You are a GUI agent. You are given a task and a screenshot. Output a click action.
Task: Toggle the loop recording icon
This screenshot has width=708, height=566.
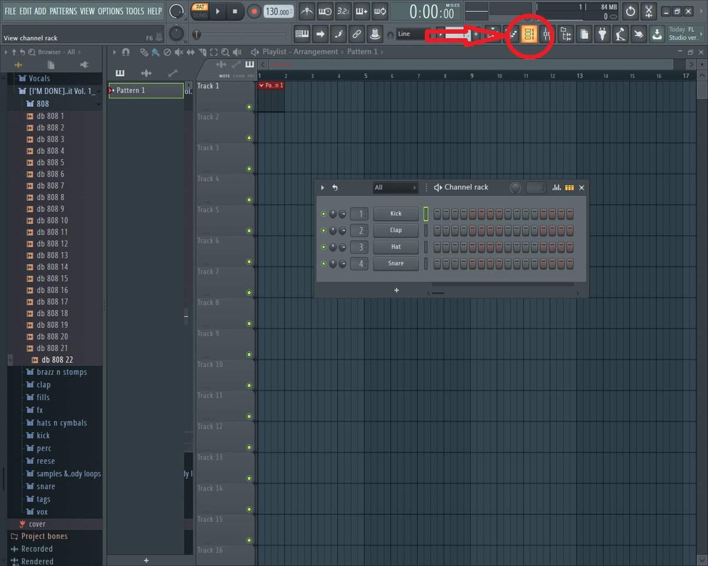(x=380, y=11)
